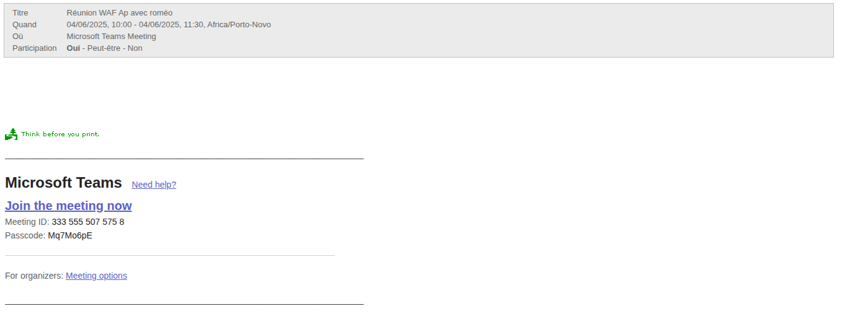
Task: Click the title Réunion WAF Ap avec roméo
Action: click(x=120, y=13)
